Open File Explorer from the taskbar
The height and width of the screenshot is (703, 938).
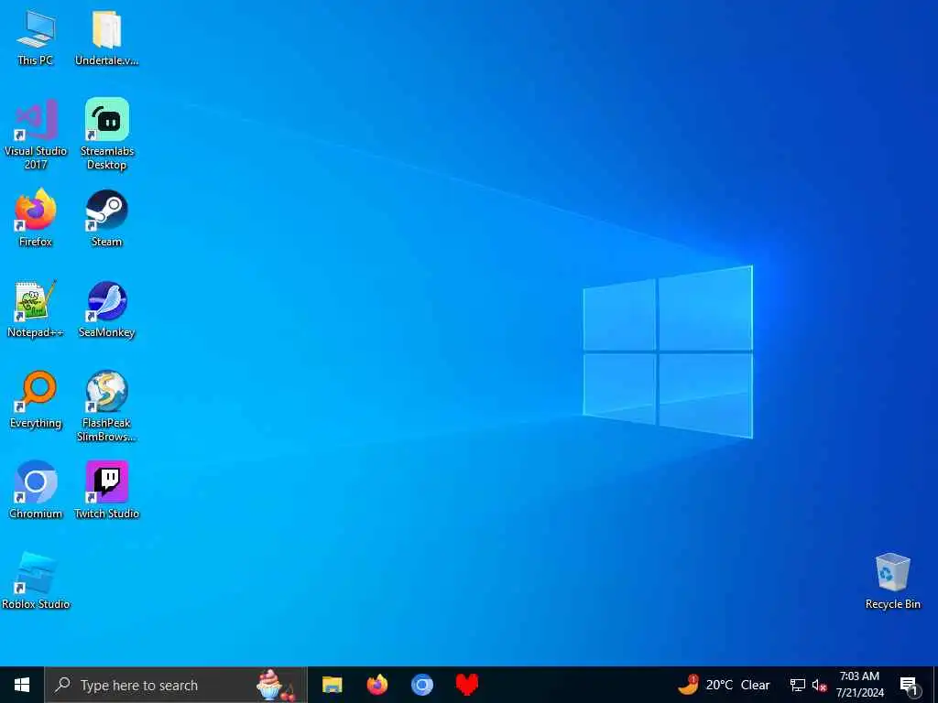click(332, 685)
